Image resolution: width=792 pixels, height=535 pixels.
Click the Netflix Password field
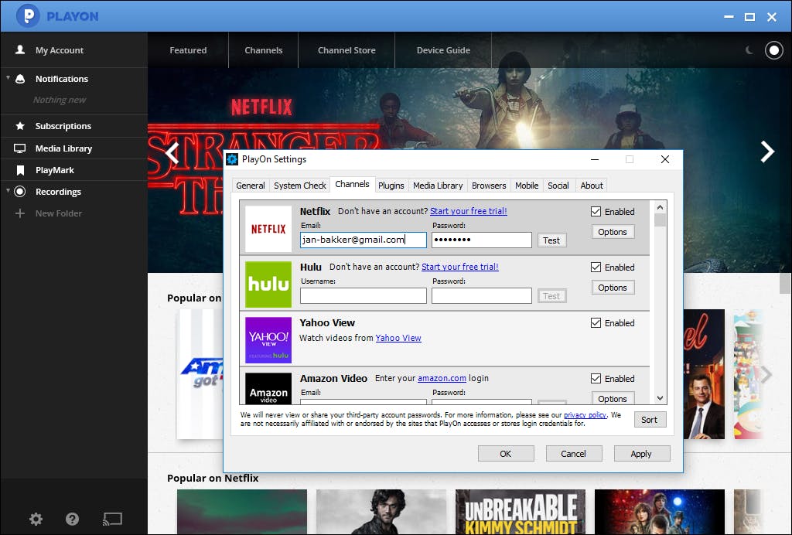[481, 240]
